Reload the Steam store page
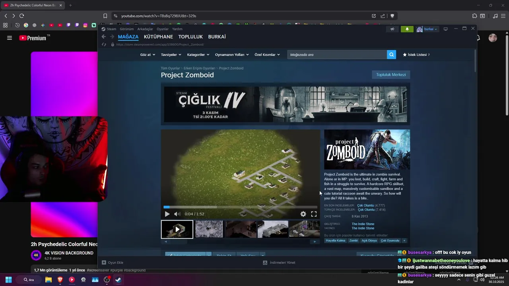 [x=104, y=44]
